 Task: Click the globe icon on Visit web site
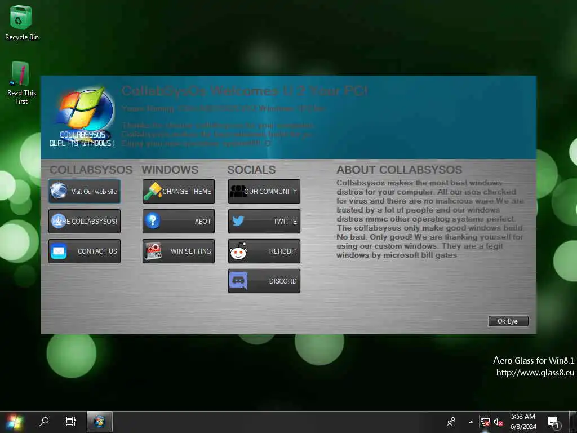(x=59, y=191)
